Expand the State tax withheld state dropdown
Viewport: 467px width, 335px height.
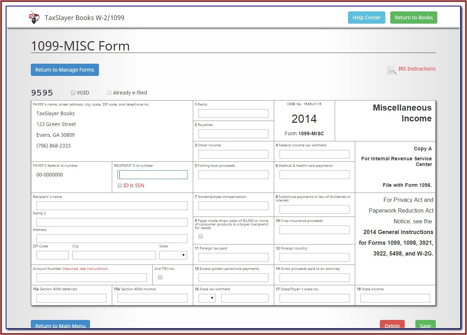click(207, 298)
